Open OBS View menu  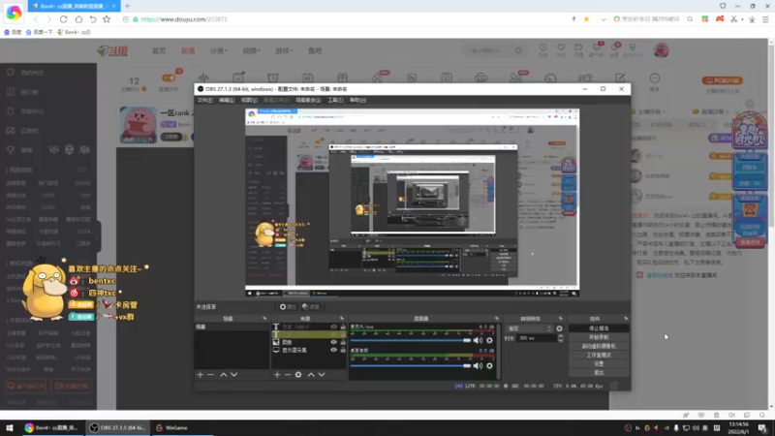[x=249, y=100]
